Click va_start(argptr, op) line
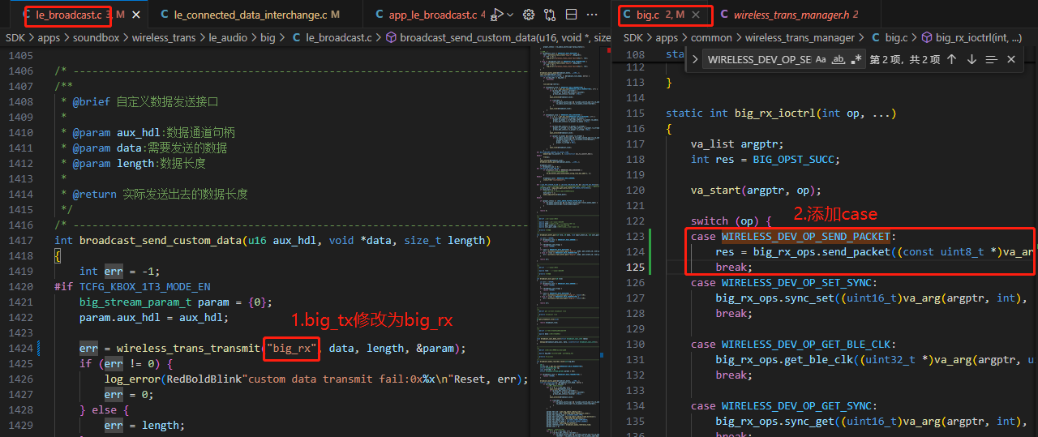This screenshot has width=1038, height=437. point(756,190)
